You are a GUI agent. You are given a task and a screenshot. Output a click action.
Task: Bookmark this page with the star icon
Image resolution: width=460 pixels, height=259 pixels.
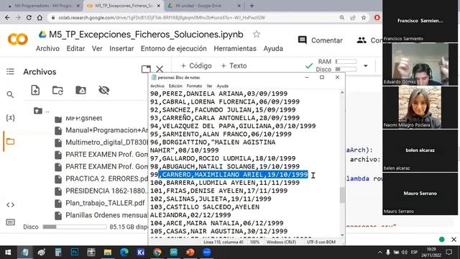364,17
